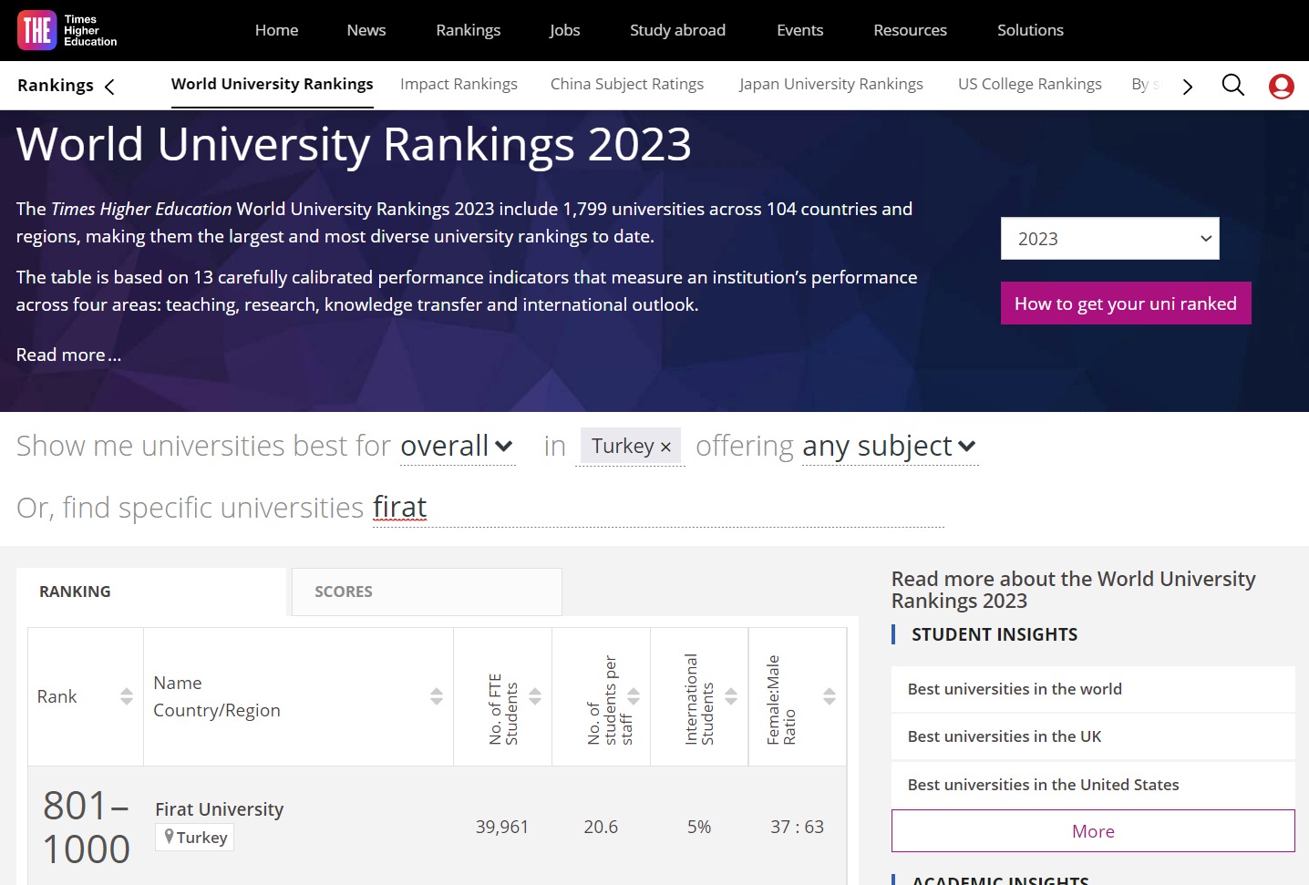Show more ranking tabs with right arrow

[1187, 87]
